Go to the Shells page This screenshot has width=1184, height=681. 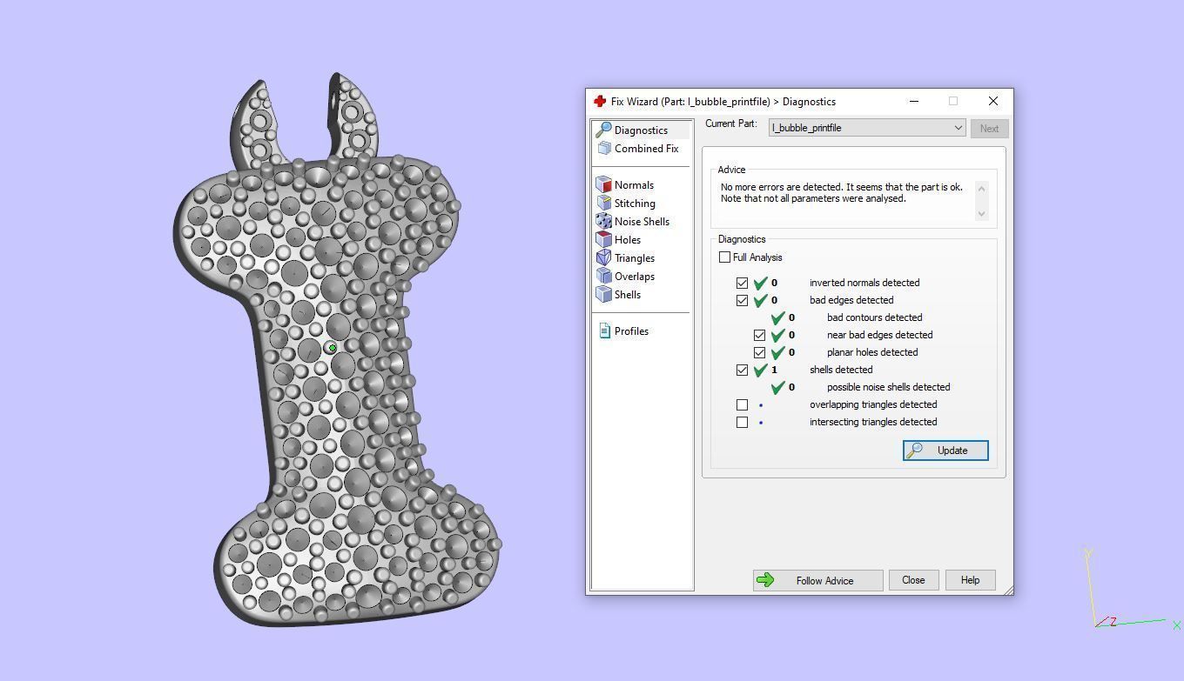pos(628,295)
